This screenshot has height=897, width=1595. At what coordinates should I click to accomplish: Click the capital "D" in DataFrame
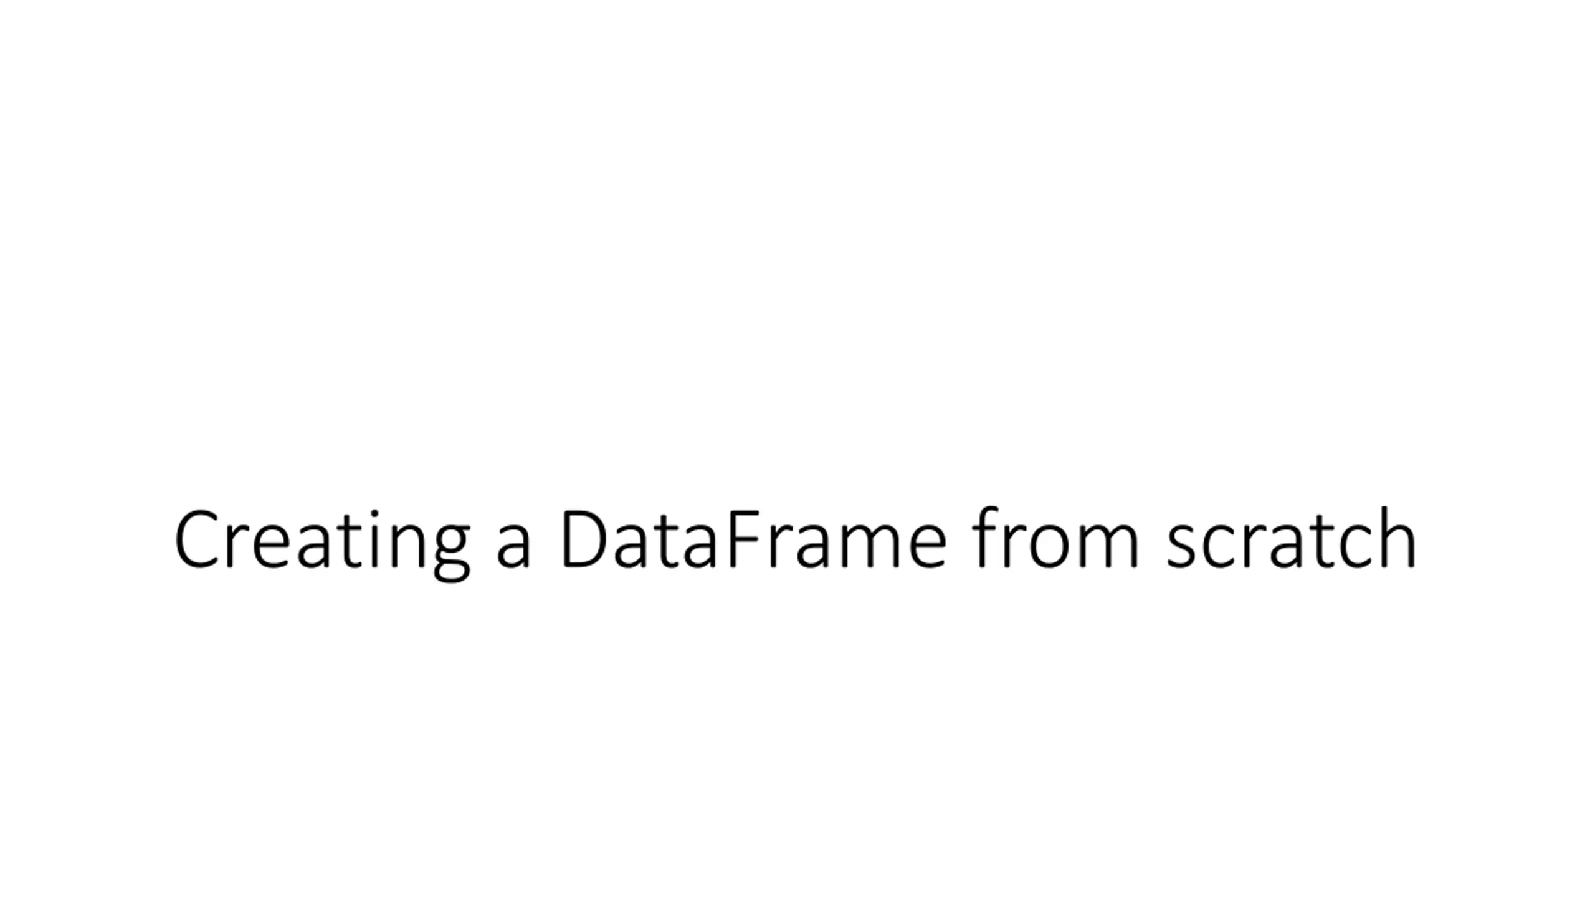584,539
